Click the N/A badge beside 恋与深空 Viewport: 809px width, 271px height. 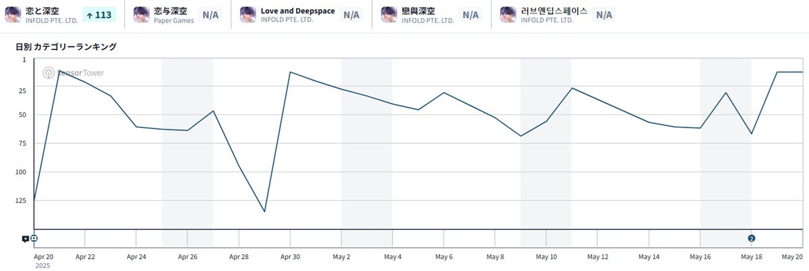pos(211,15)
